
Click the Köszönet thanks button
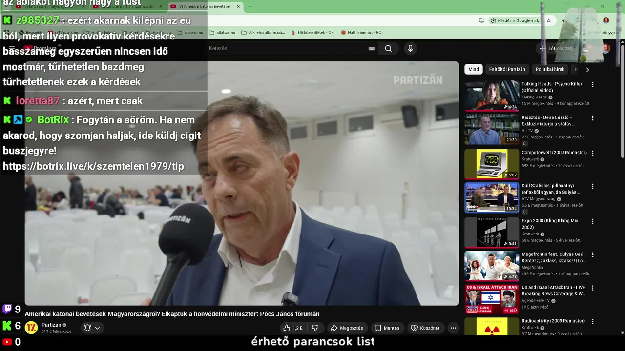[425, 328]
